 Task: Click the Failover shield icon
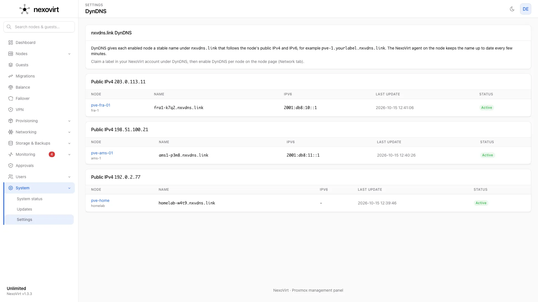pos(11,98)
